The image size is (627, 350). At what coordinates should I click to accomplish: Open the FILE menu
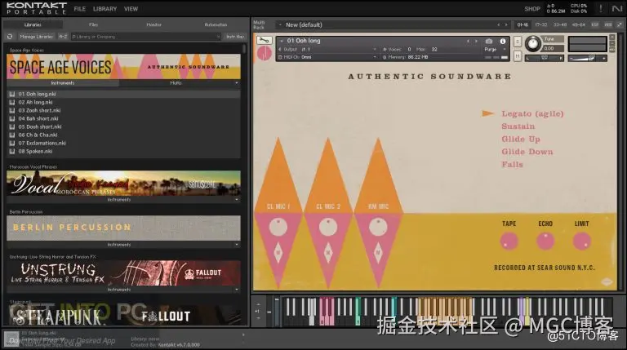pyautogui.click(x=79, y=9)
